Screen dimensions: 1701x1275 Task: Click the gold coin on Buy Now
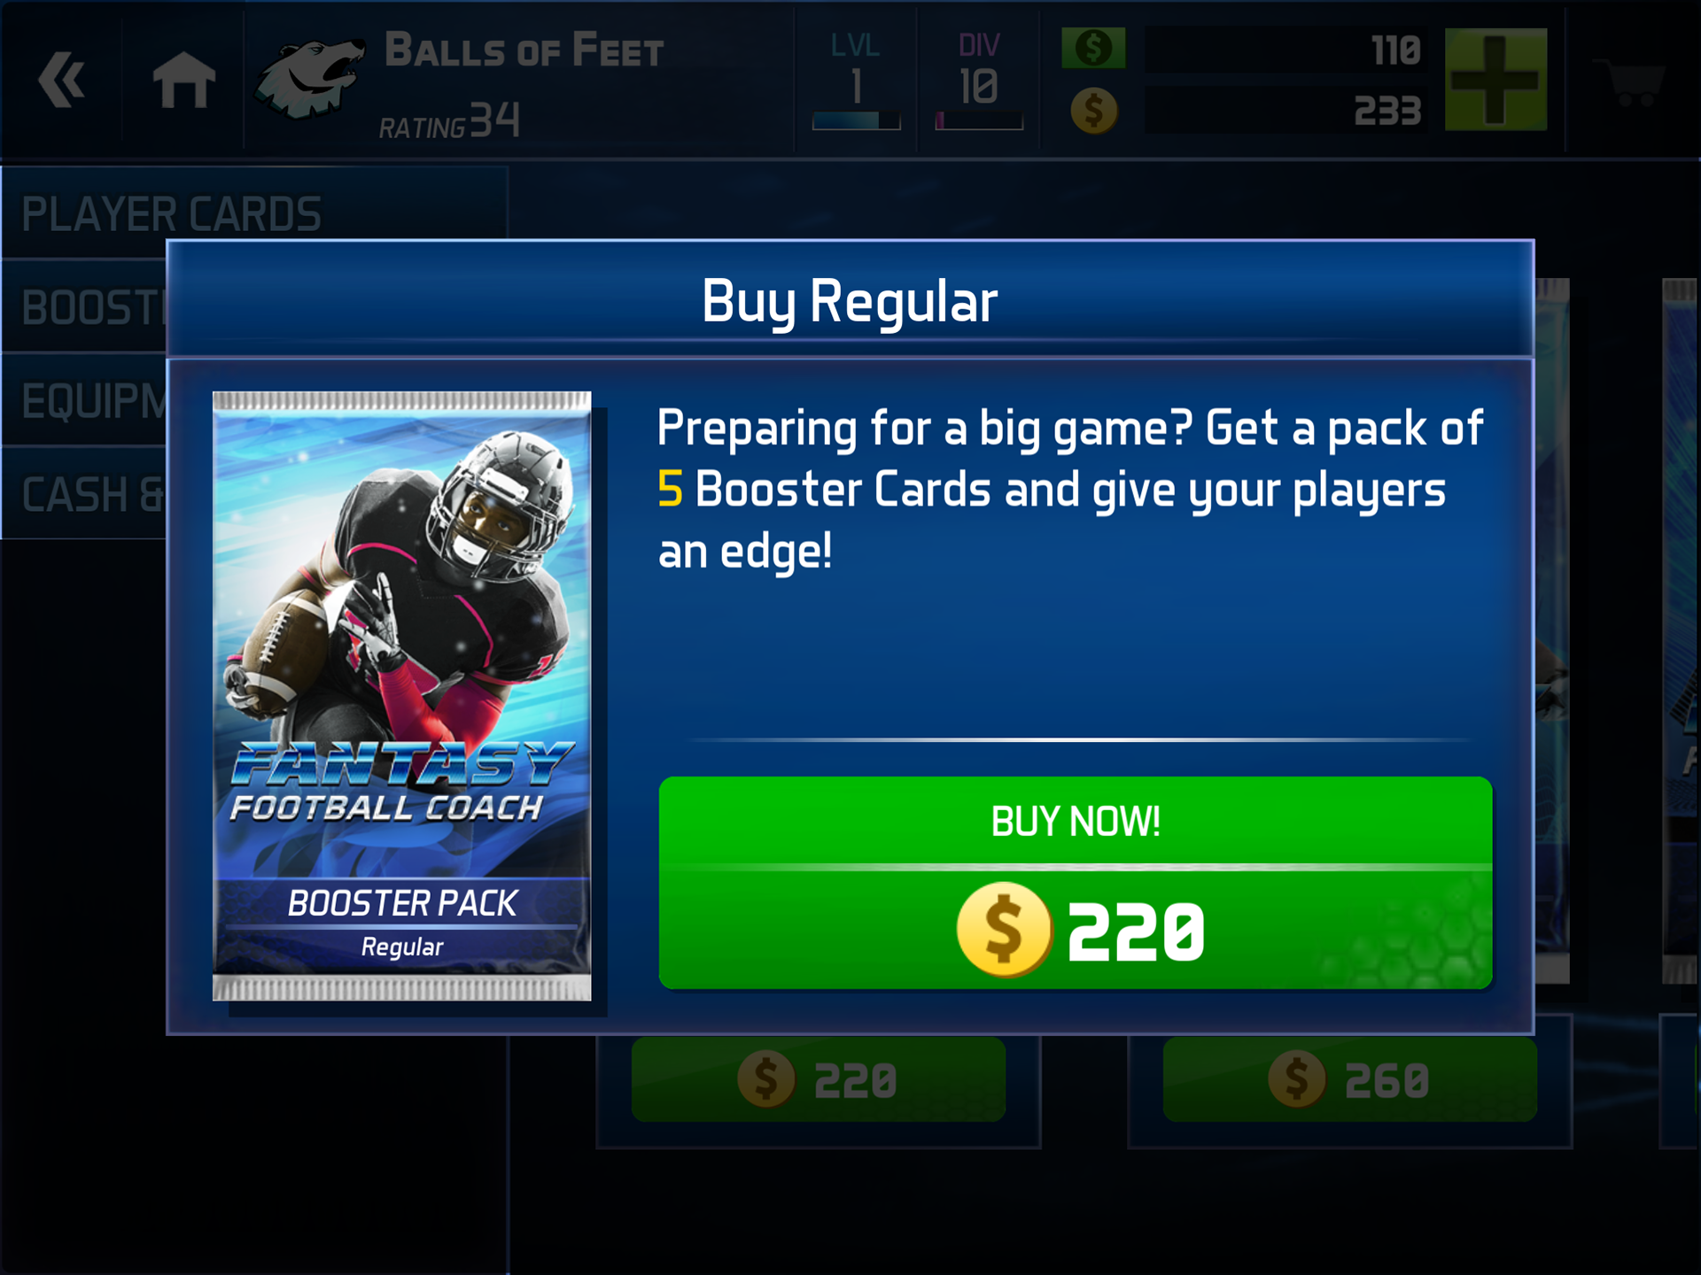click(1004, 930)
